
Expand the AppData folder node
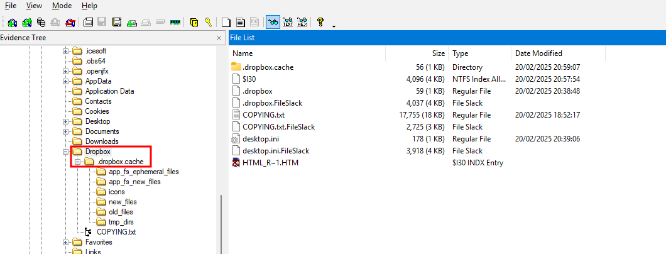pyautogui.click(x=65, y=81)
